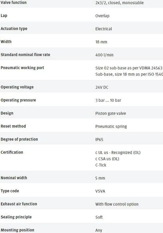Select the flow rate value '400 l/min'

click(x=104, y=55)
